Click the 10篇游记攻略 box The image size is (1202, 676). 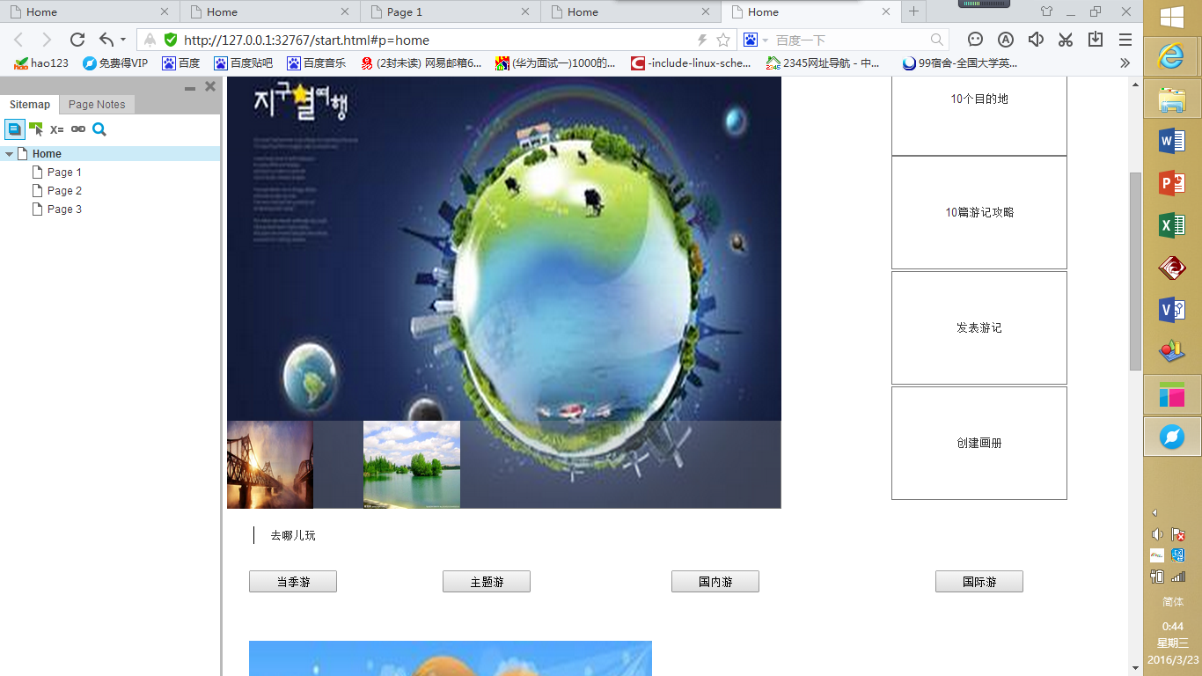[979, 212]
